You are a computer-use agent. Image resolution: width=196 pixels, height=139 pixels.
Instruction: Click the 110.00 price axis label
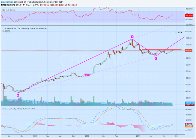(x=189, y=45)
